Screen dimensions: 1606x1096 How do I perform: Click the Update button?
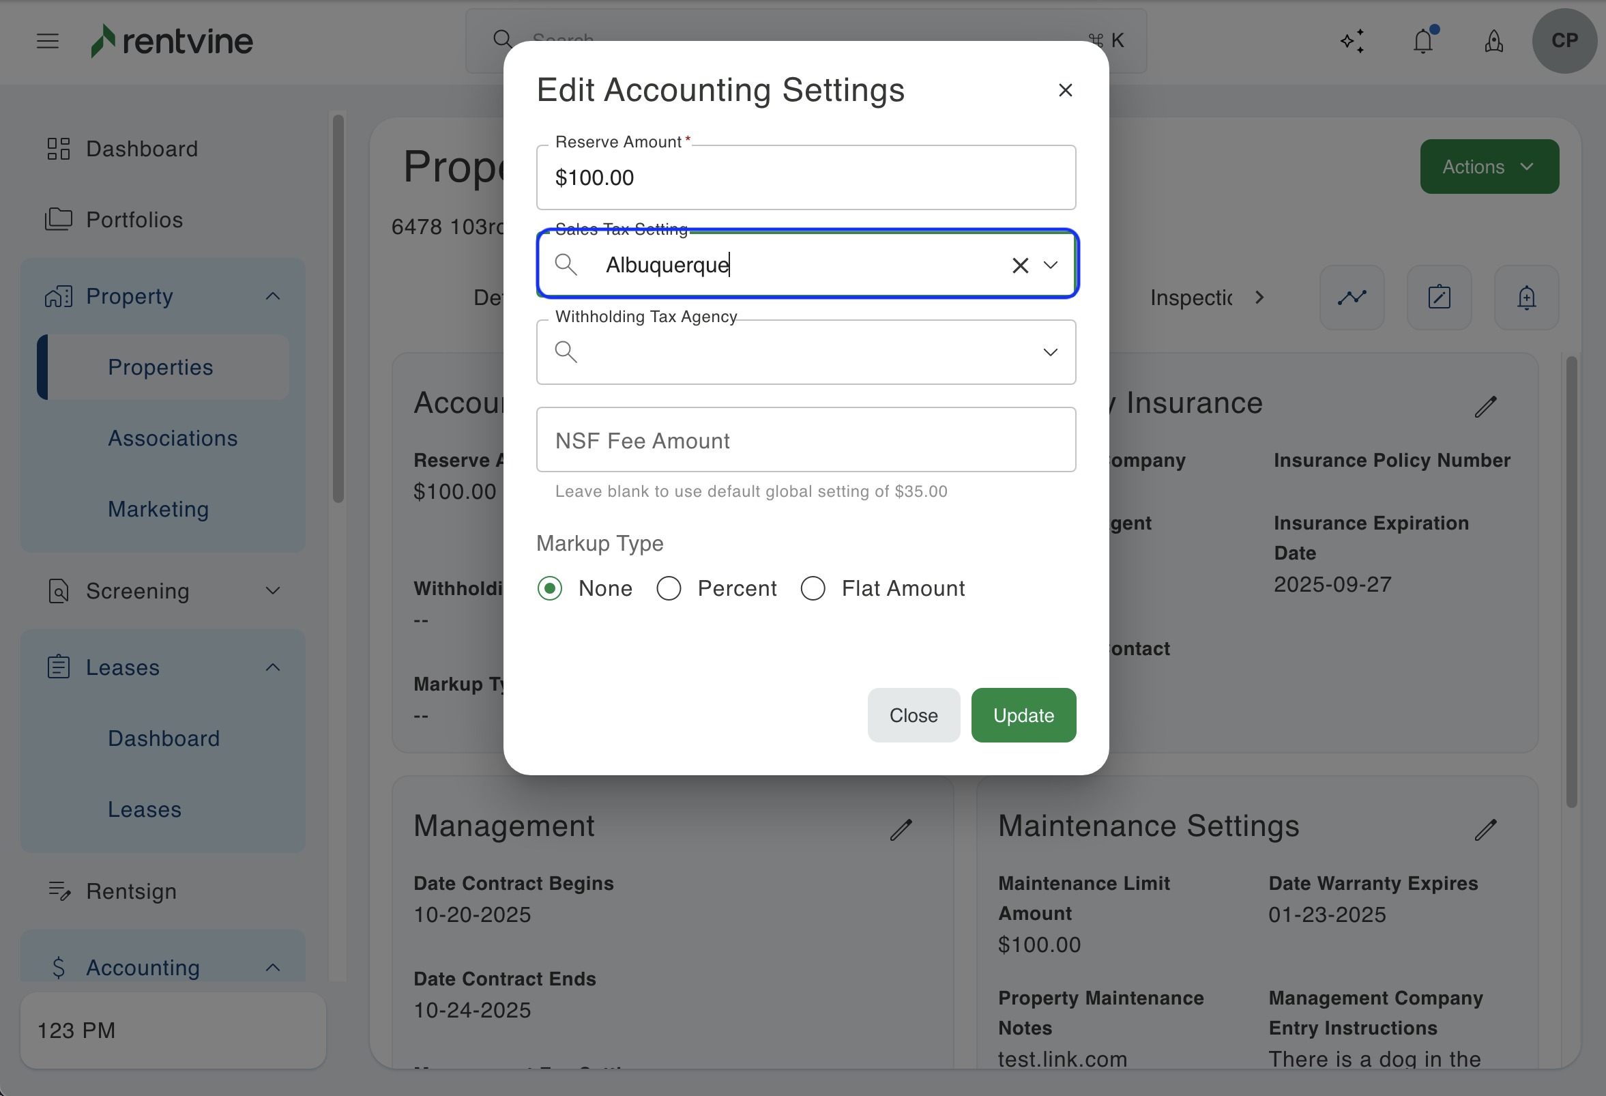[x=1023, y=715]
